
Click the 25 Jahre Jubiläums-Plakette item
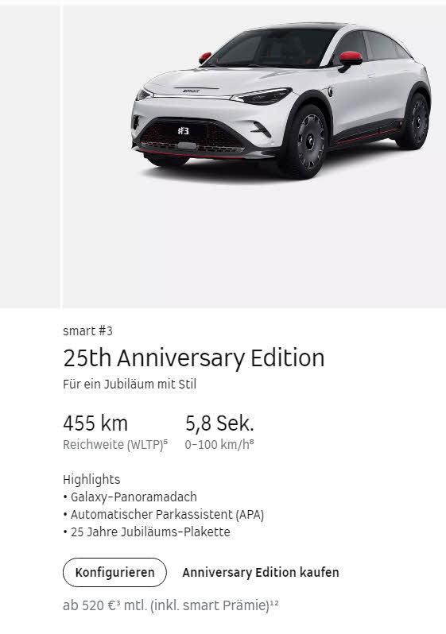146,532
